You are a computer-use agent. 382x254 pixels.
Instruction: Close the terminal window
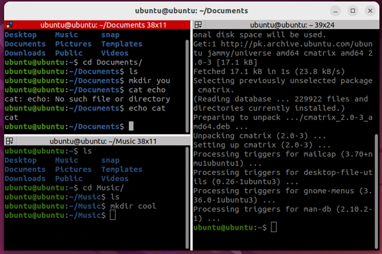(370, 11)
